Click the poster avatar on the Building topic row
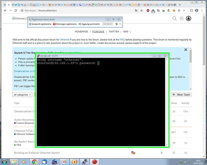This screenshot has width=207, height=165. 133,153
